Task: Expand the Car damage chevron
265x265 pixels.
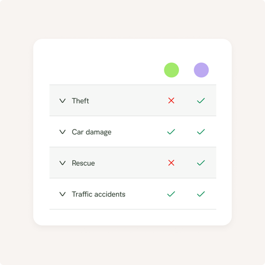Action: pos(62,132)
